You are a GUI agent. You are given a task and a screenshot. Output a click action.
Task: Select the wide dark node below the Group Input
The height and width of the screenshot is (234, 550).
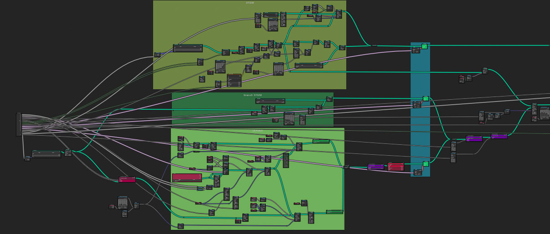[x=46, y=154]
